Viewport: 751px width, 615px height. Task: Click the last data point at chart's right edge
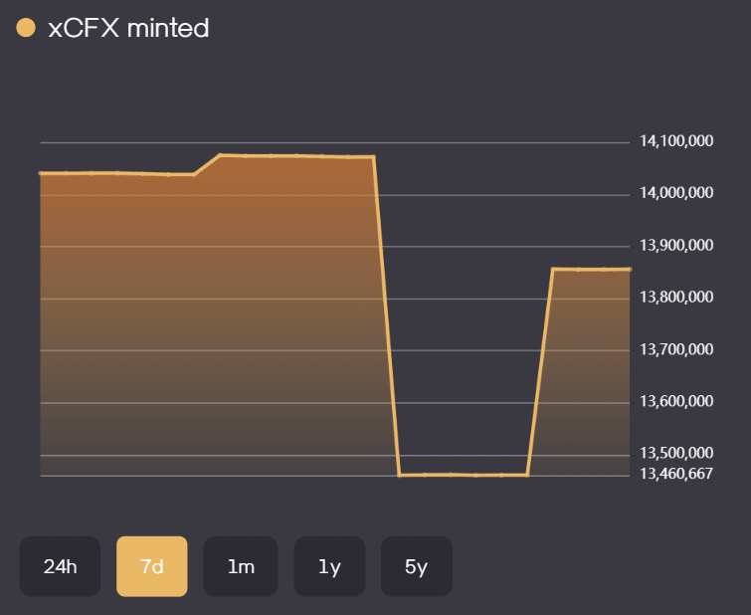[x=629, y=269]
